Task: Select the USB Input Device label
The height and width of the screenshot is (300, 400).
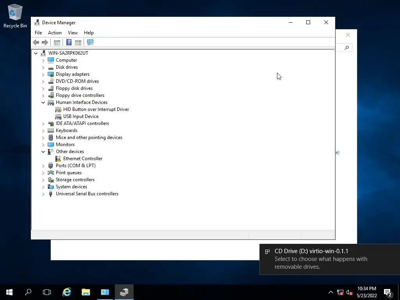Action: point(81,116)
